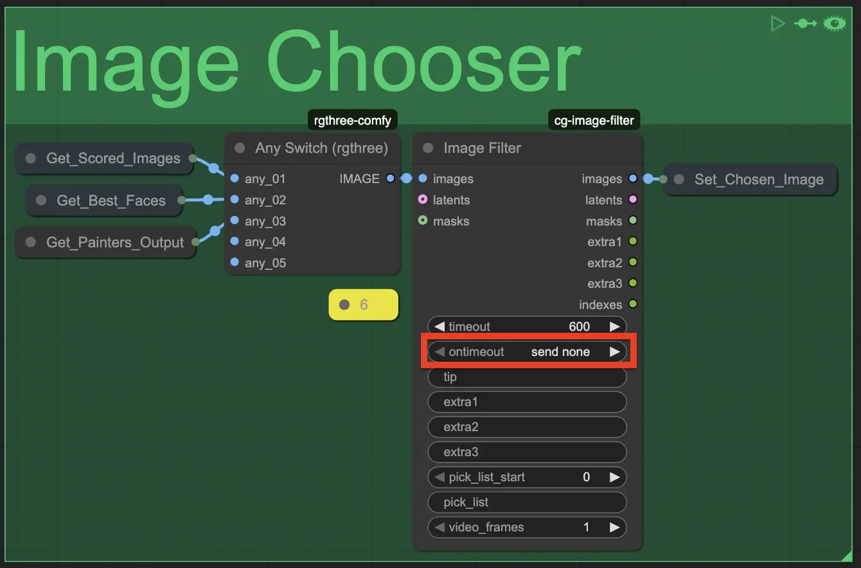Collapse the Image Filter node via its dot
The height and width of the screenshot is (568, 861).
click(428, 148)
